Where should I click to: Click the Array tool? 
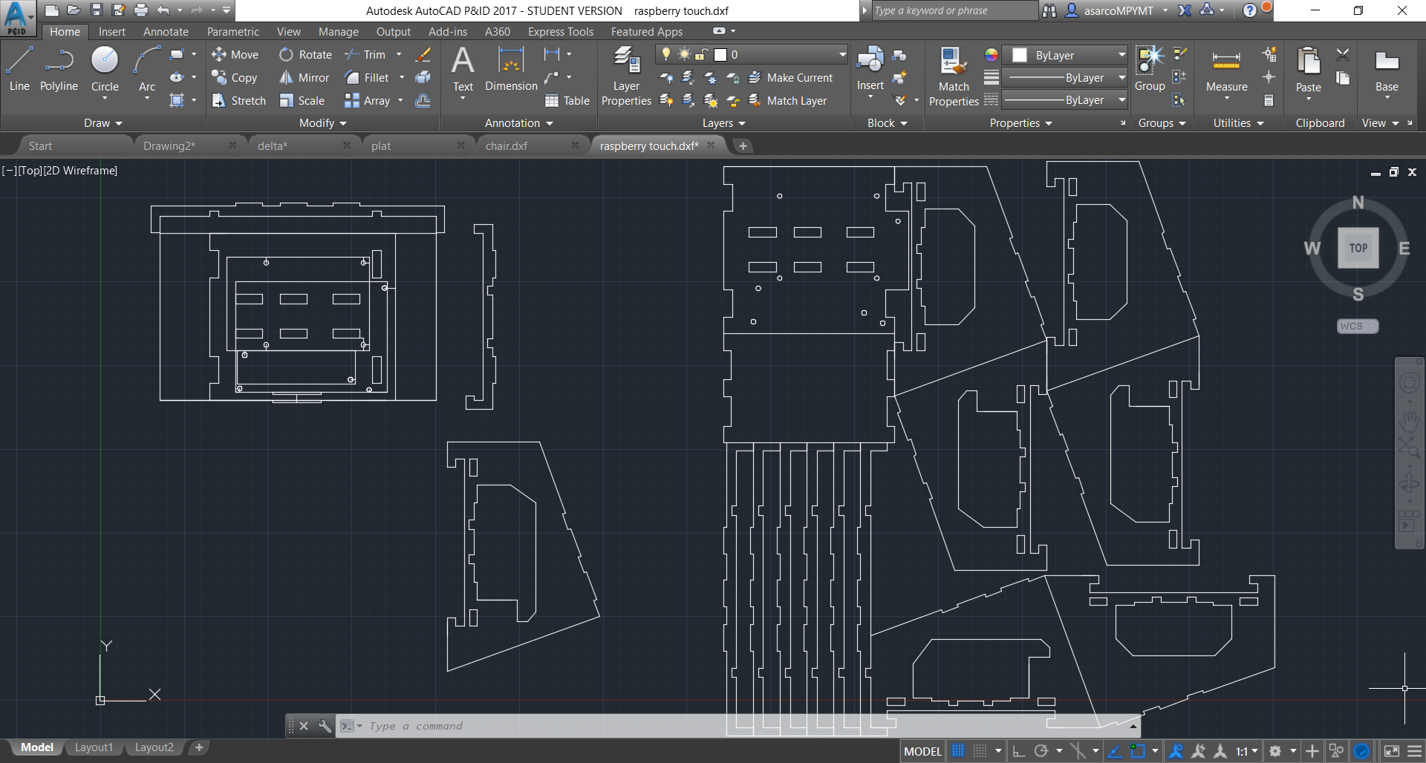368,100
